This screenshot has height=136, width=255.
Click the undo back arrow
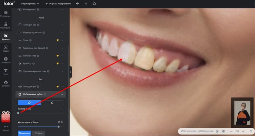77,3
